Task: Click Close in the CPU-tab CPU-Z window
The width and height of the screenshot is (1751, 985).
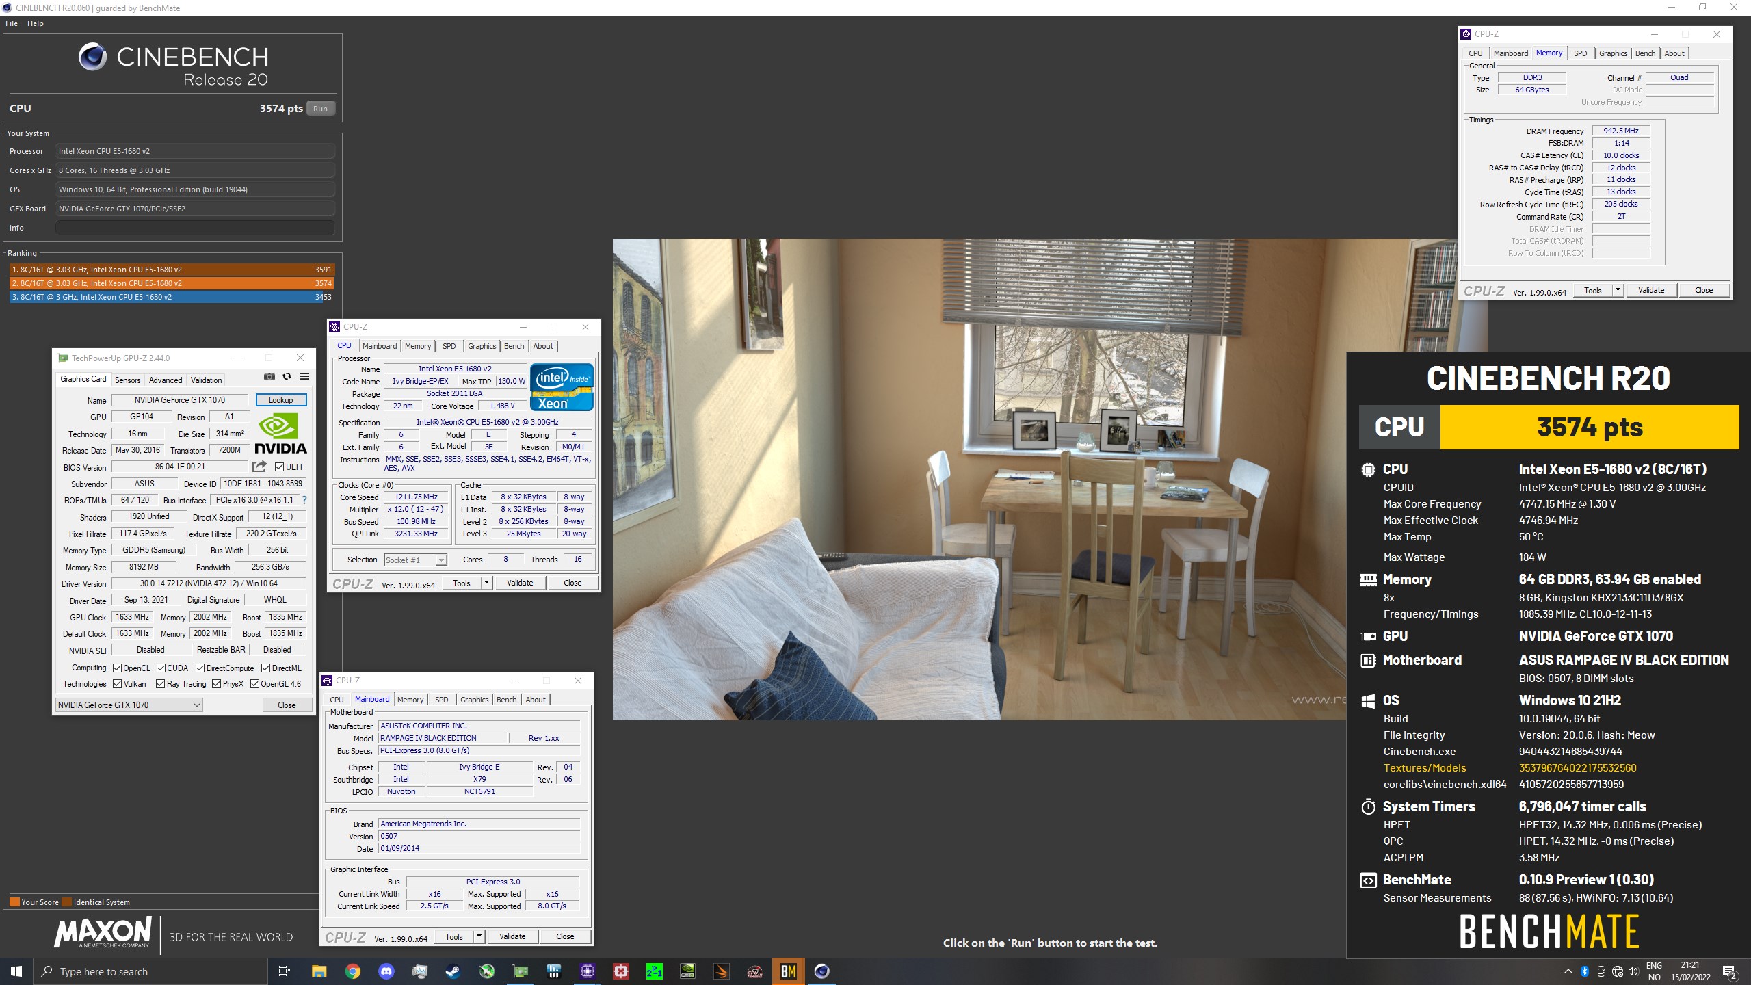Action: coord(572,583)
